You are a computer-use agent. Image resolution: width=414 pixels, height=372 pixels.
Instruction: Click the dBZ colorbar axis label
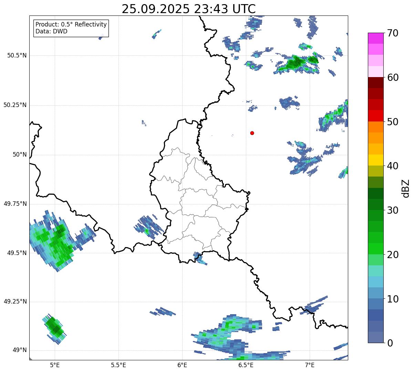point(406,188)
